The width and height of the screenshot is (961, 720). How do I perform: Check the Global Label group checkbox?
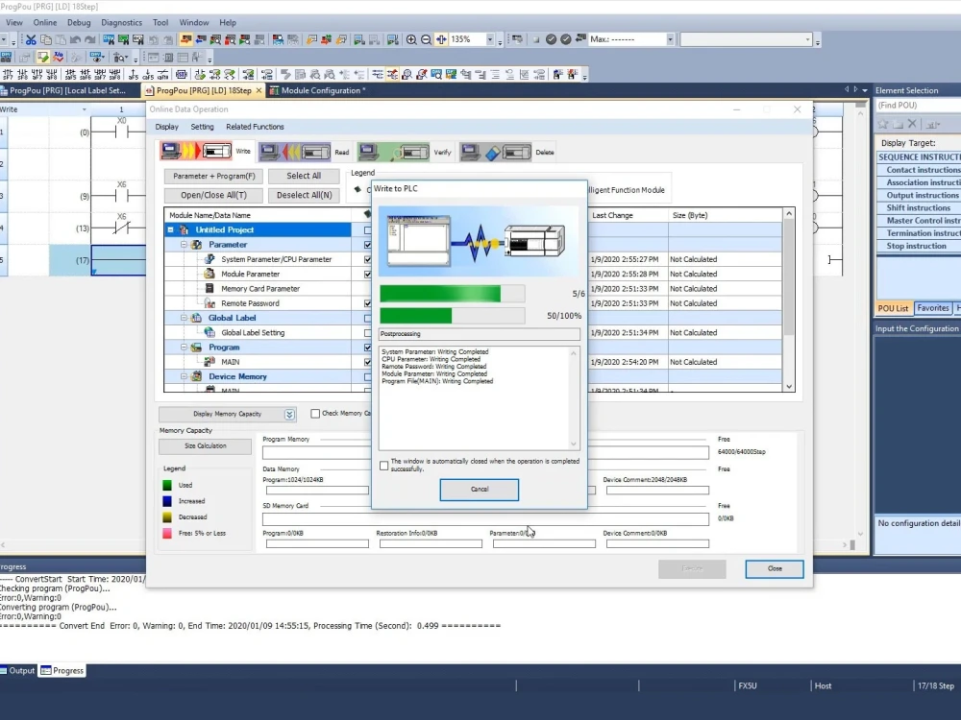(368, 319)
